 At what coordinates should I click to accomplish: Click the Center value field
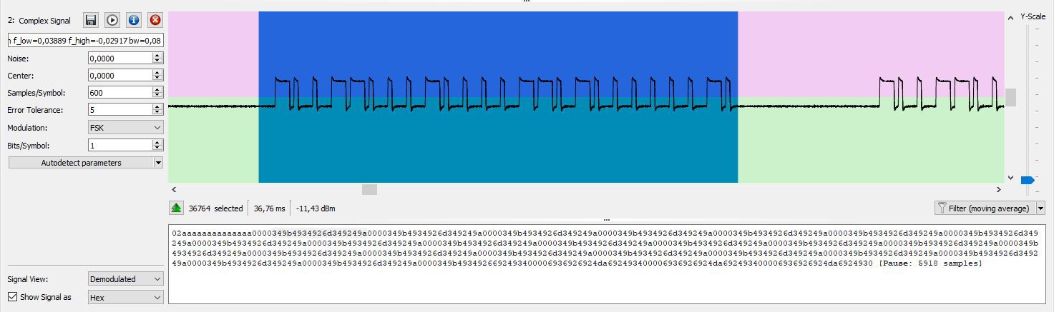click(119, 76)
